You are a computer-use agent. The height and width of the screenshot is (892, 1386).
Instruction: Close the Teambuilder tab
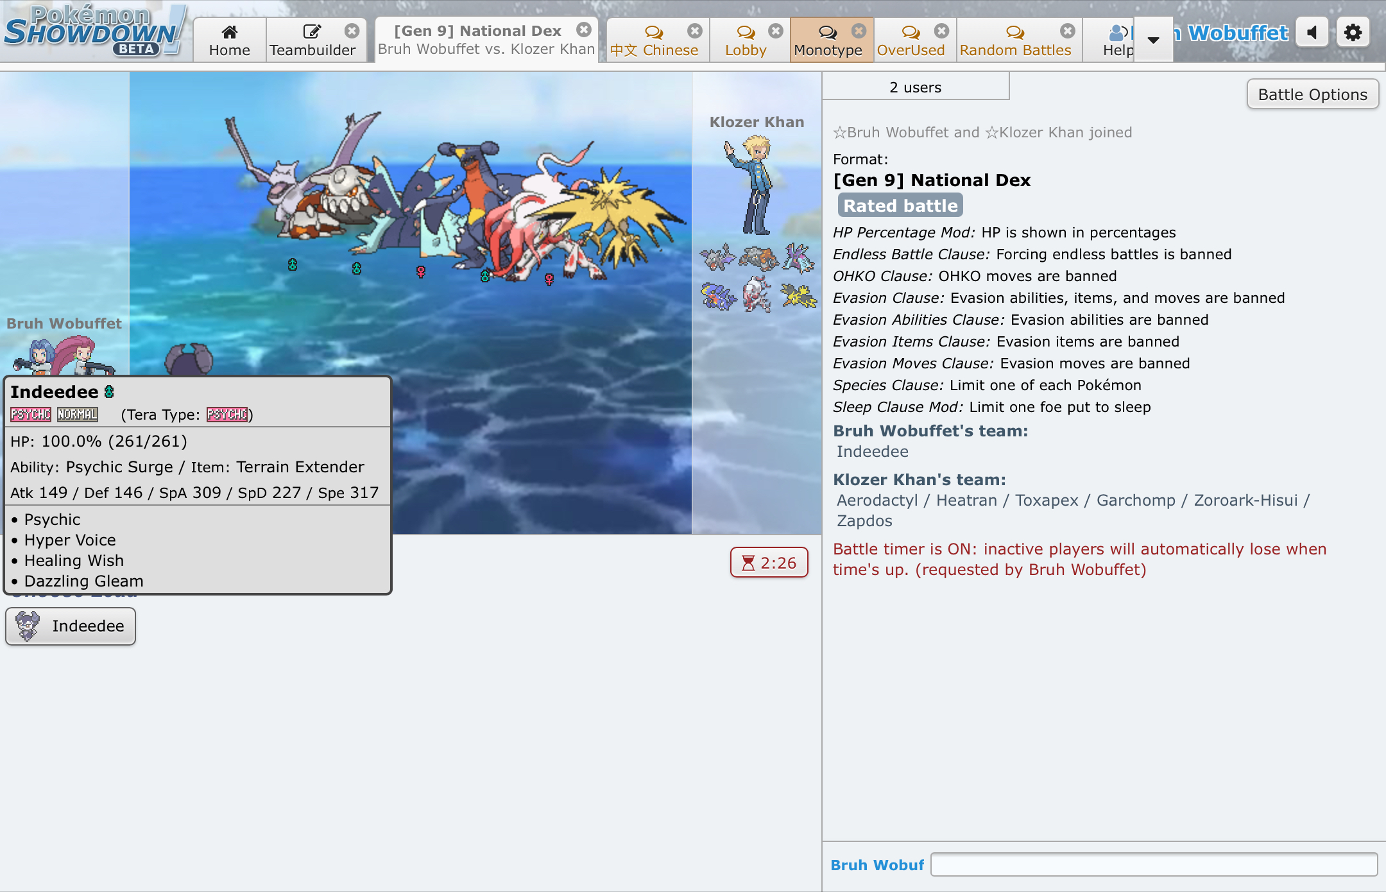[x=352, y=31]
